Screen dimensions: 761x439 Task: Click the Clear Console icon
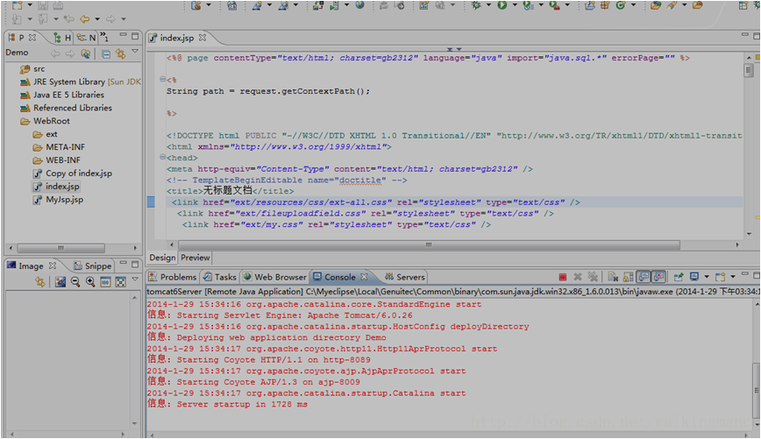point(613,277)
